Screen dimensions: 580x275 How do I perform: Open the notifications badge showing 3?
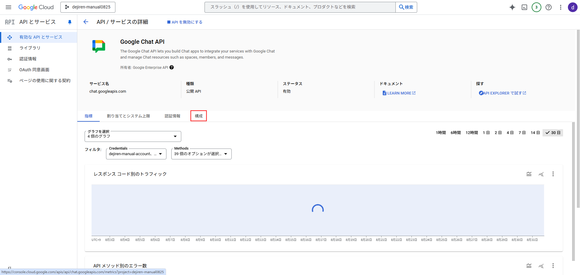click(536, 7)
